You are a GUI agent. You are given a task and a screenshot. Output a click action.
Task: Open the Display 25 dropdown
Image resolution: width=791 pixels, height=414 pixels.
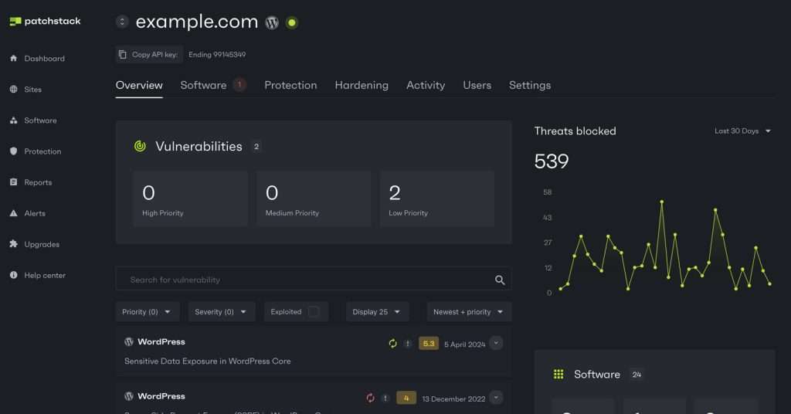coord(376,311)
